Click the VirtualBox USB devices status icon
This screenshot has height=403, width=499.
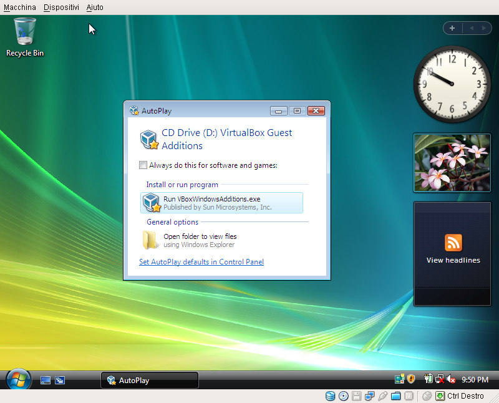(x=383, y=396)
